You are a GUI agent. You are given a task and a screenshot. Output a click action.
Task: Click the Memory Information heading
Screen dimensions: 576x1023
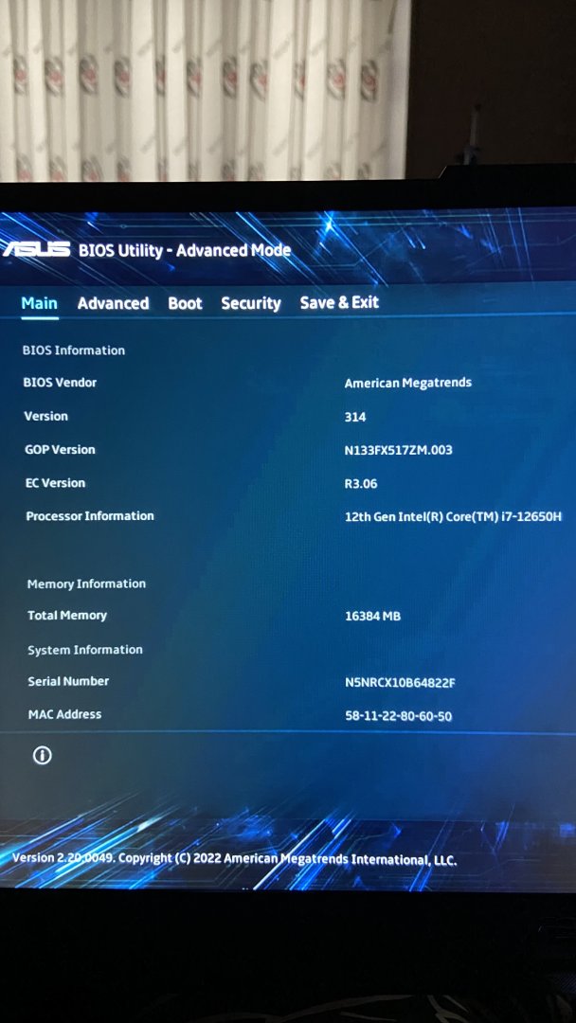click(x=87, y=583)
